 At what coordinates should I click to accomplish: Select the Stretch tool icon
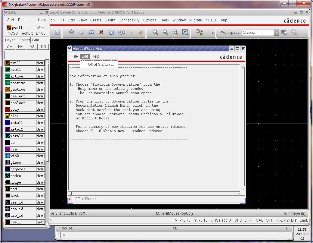(91, 32)
